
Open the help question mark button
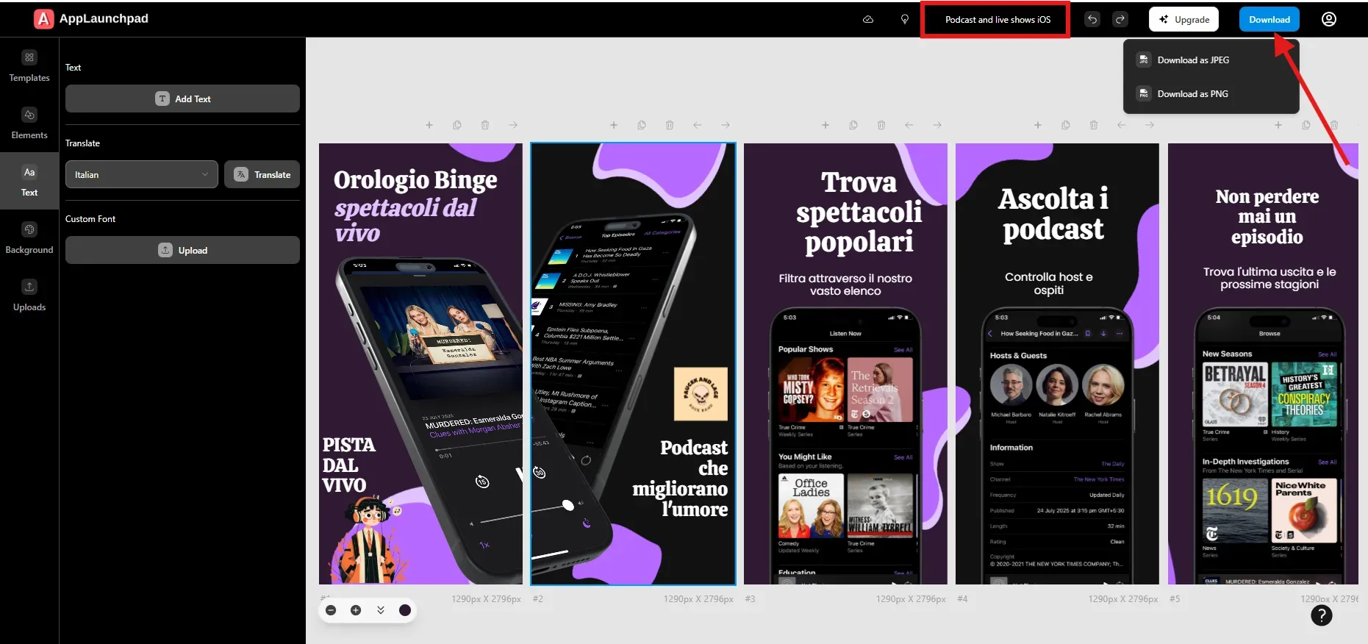[1321, 615]
